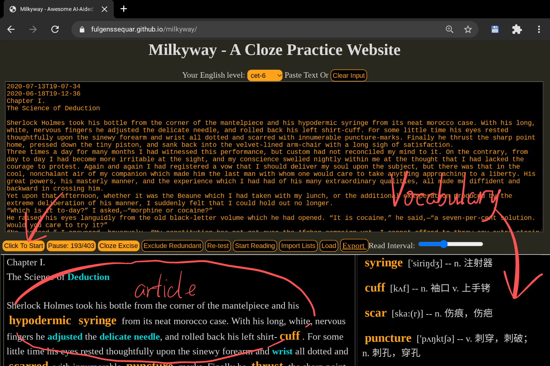
Task: Click the Cloze Excise button
Action: (118, 246)
